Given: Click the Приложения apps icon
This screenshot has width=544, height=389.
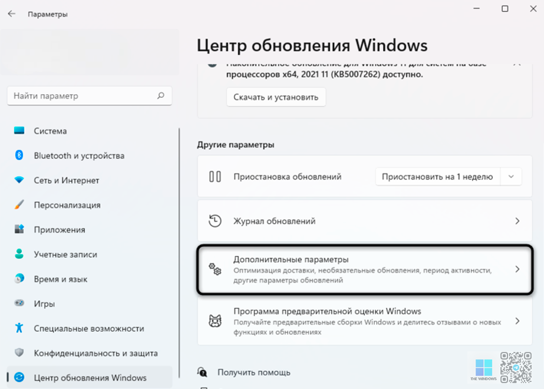Looking at the screenshot, I should (19, 229).
